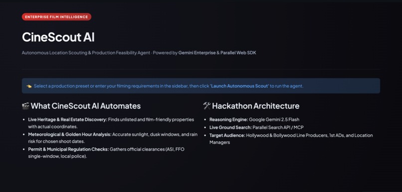Click the pointing hand emoji in info banner
The height and width of the screenshot is (192, 402).
(x=29, y=86)
